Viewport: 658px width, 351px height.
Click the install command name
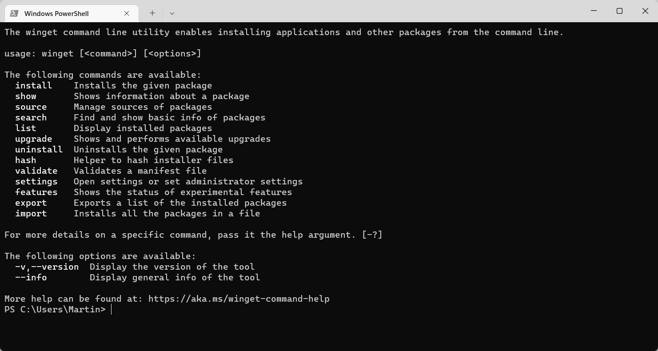point(33,85)
